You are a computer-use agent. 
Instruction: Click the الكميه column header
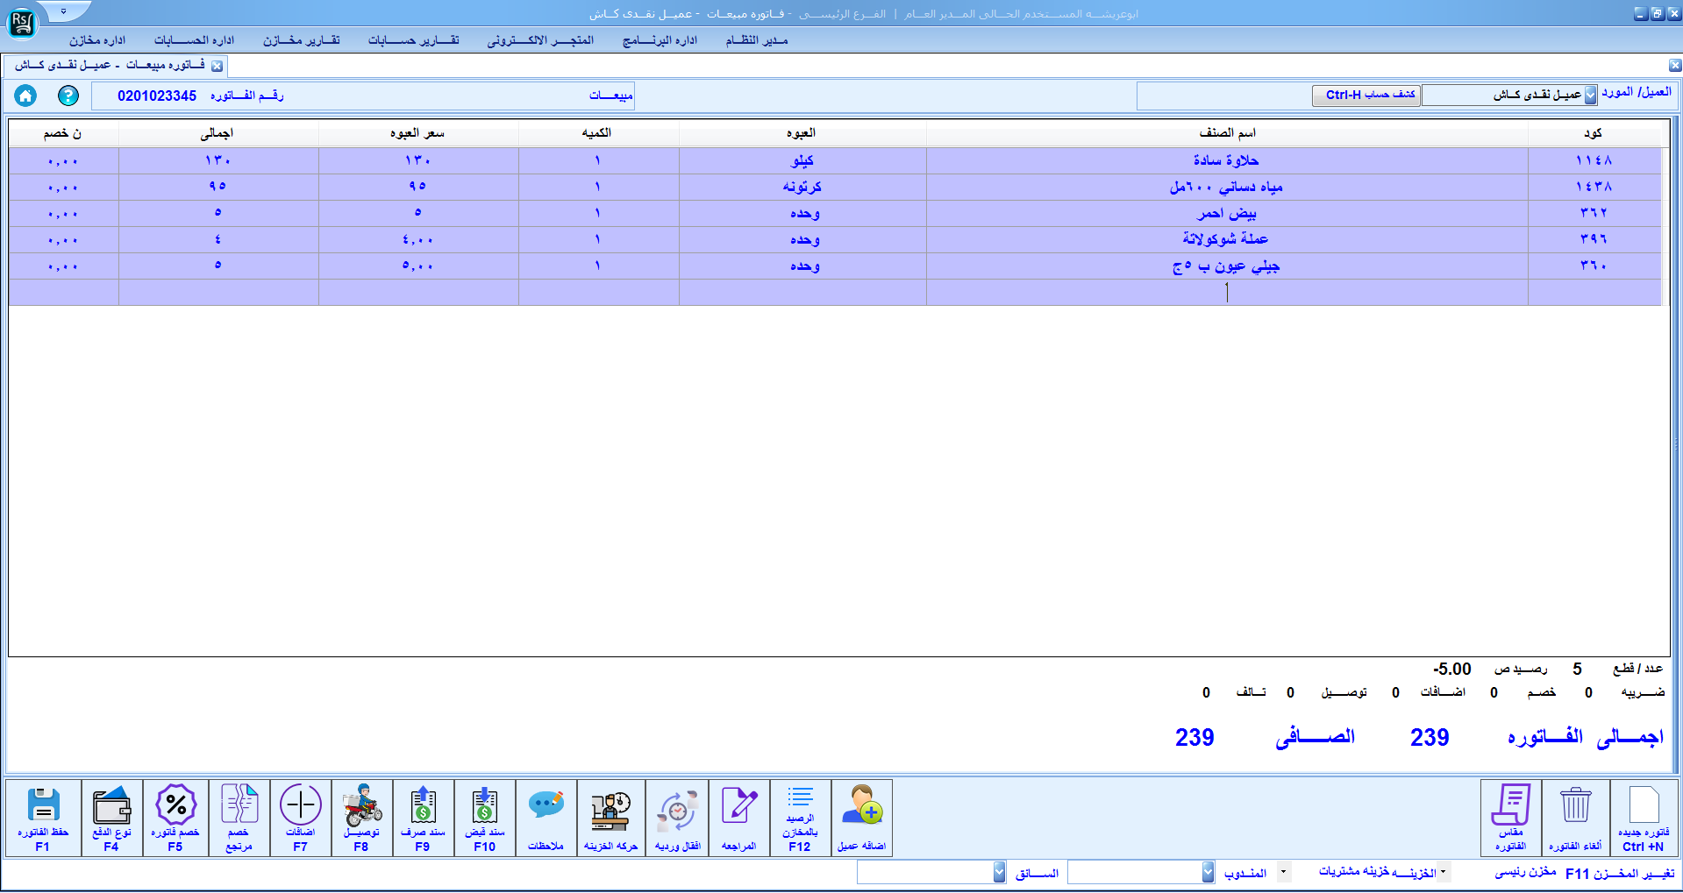click(598, 133)
